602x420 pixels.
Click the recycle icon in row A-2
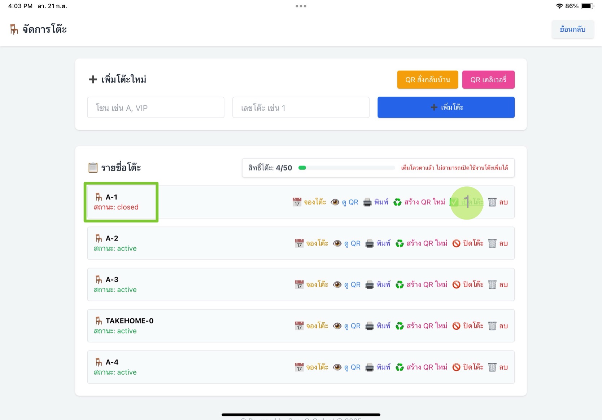400,244
